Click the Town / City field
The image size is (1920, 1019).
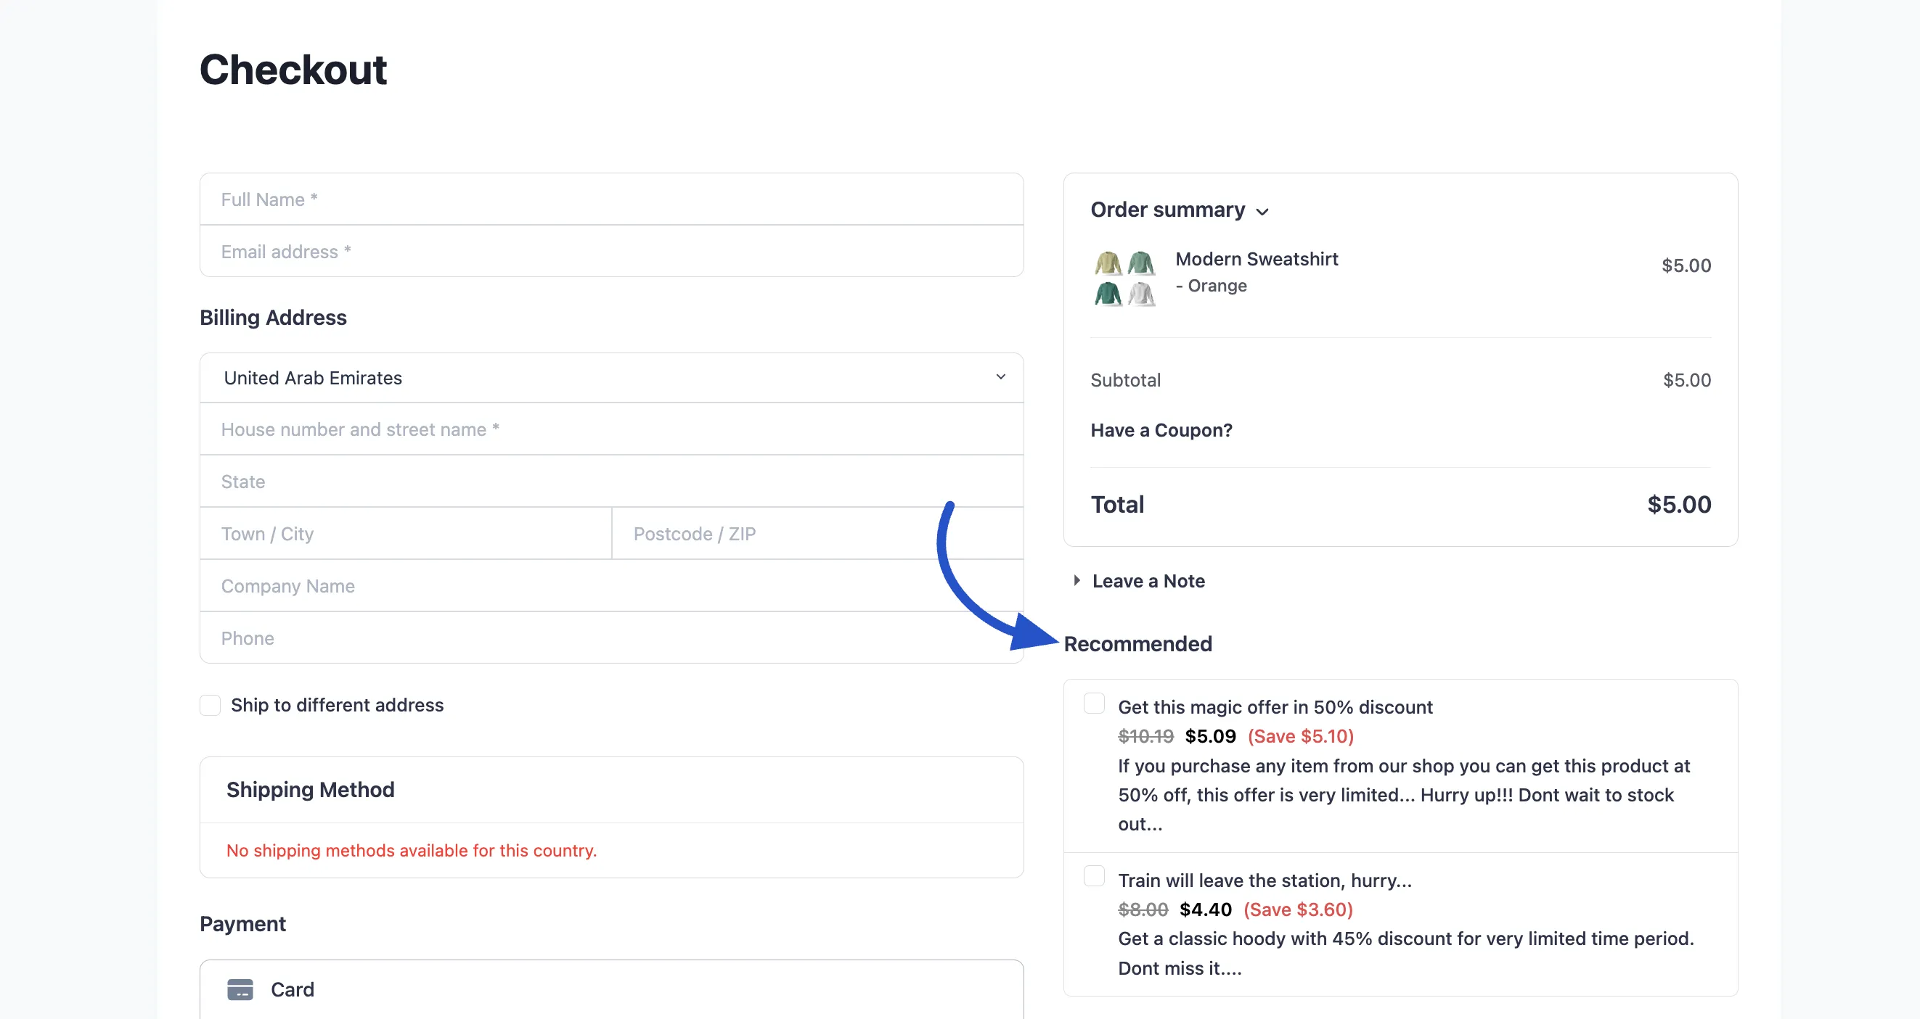pyautogui.click(x=406, y=534)
